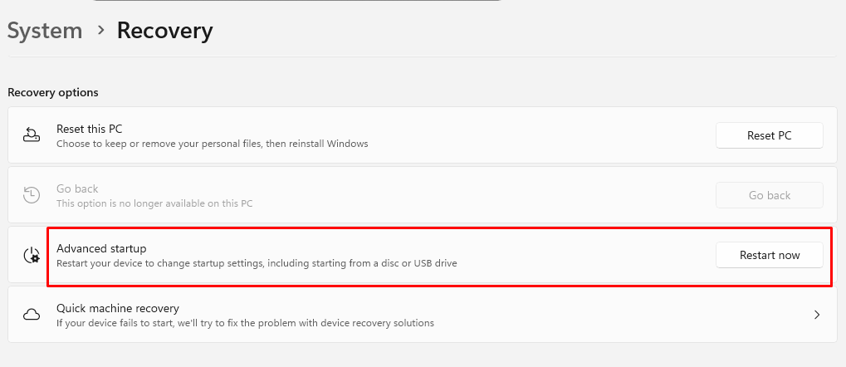Screen dimensions: 846x367
Task: Click the Recovery options section heading
Action: 53,92
